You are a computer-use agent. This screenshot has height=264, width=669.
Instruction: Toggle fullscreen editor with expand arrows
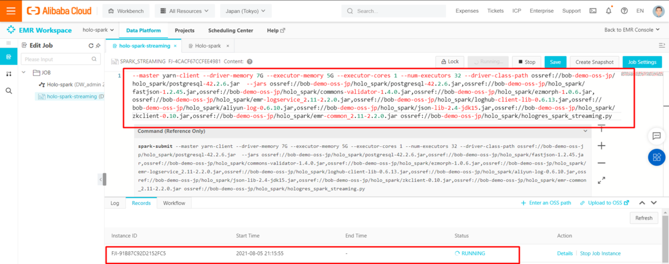click(x=602, y=180)
